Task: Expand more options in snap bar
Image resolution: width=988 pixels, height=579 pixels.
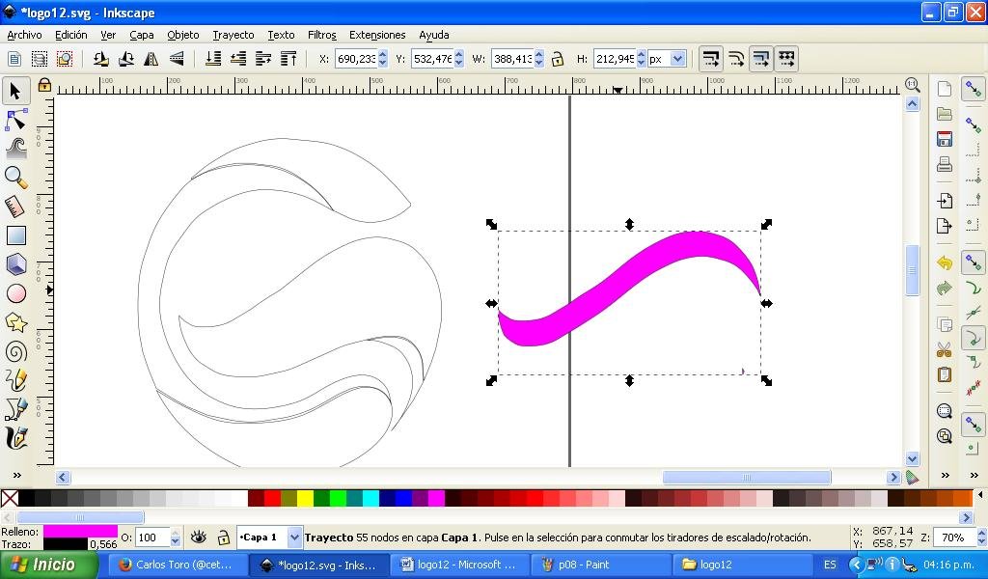Action: tap(974, 475)
